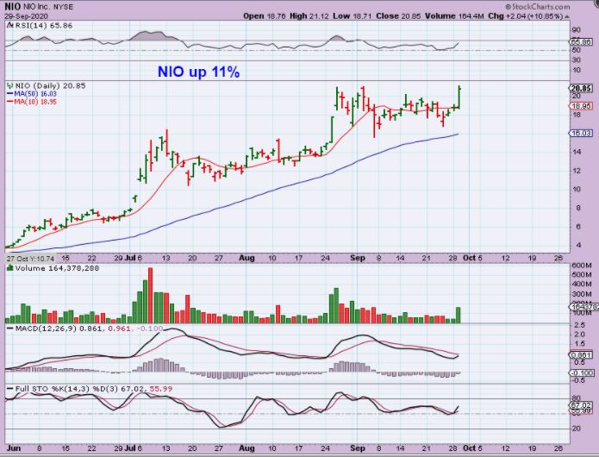Viewport: 599px width, 457px height.
Task: Click the line icon before Full STO label
Action: coord(10,389)
